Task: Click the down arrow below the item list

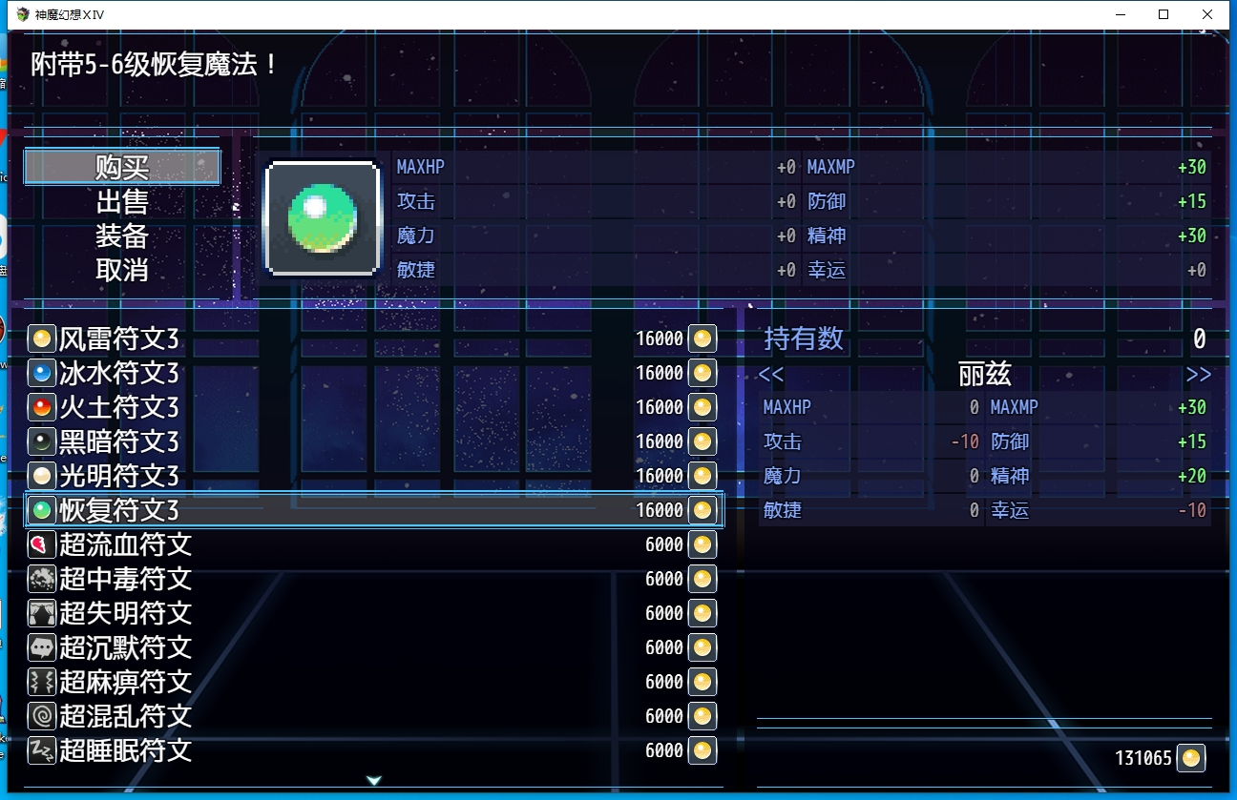Action: tap(374, 781)
